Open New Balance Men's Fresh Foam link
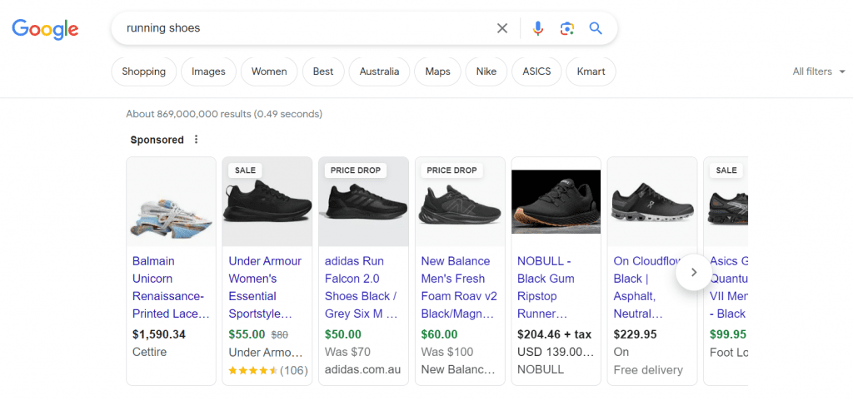The height and width of the screenshot is (400, 853). (459, 287)
